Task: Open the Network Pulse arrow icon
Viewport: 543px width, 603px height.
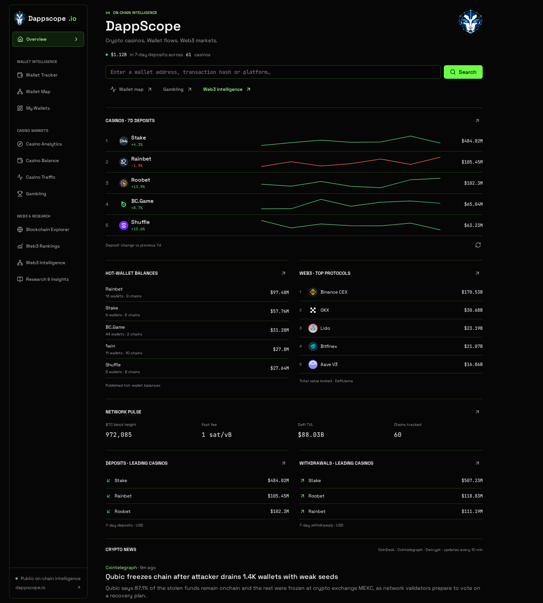Action: [x=477, y=412]
